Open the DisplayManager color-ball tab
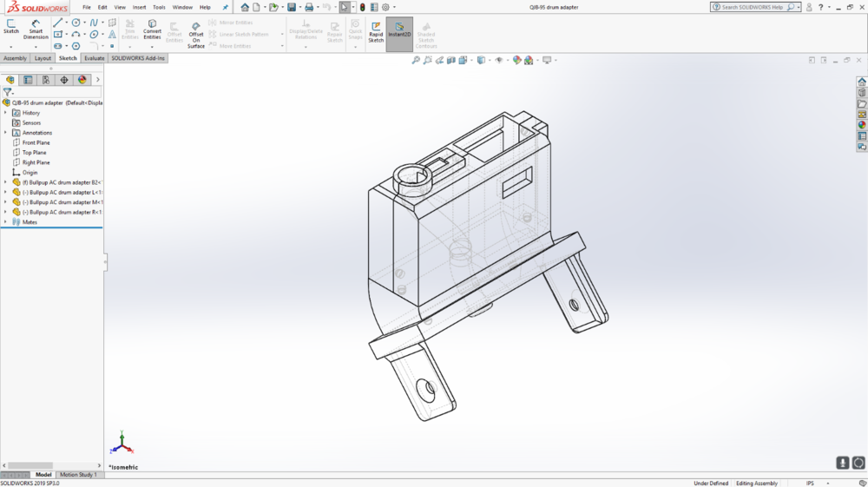 (x=82, y=80)
